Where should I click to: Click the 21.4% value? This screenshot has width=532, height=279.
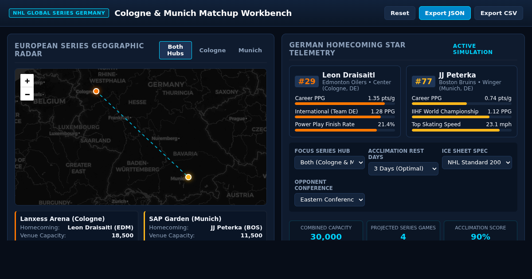386,124
